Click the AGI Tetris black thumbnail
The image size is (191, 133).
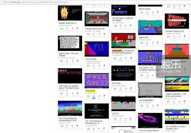(123, 73)
